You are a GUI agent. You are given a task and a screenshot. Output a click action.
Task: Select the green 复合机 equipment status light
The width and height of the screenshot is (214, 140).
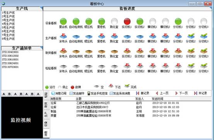click(63, 21)
